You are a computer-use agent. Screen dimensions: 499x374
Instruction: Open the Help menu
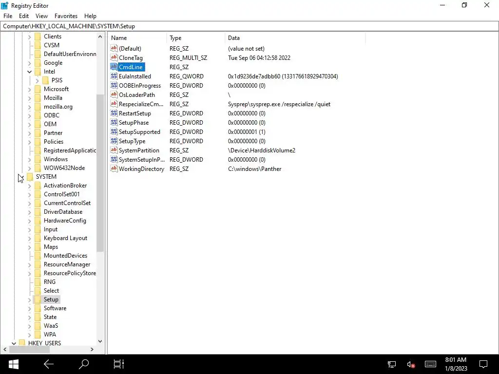click(x=90, y=16)
